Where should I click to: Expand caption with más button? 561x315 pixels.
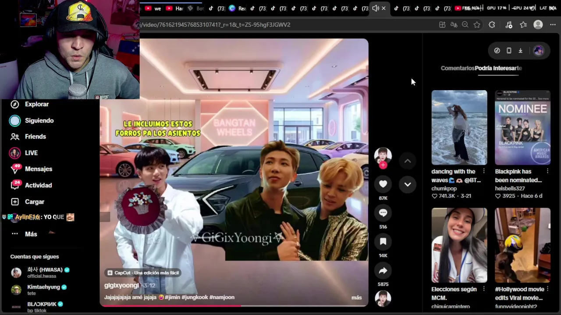(x=356, y=297)
